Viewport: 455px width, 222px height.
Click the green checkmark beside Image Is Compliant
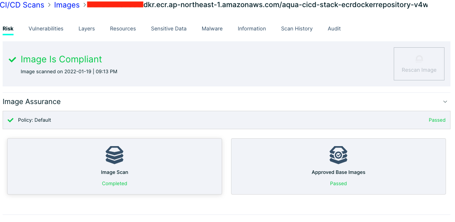point(12,60)
